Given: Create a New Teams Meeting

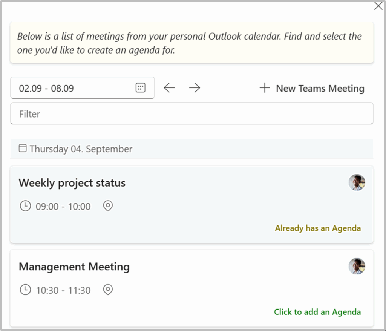Looking at the screenshot, I should 320,88.
